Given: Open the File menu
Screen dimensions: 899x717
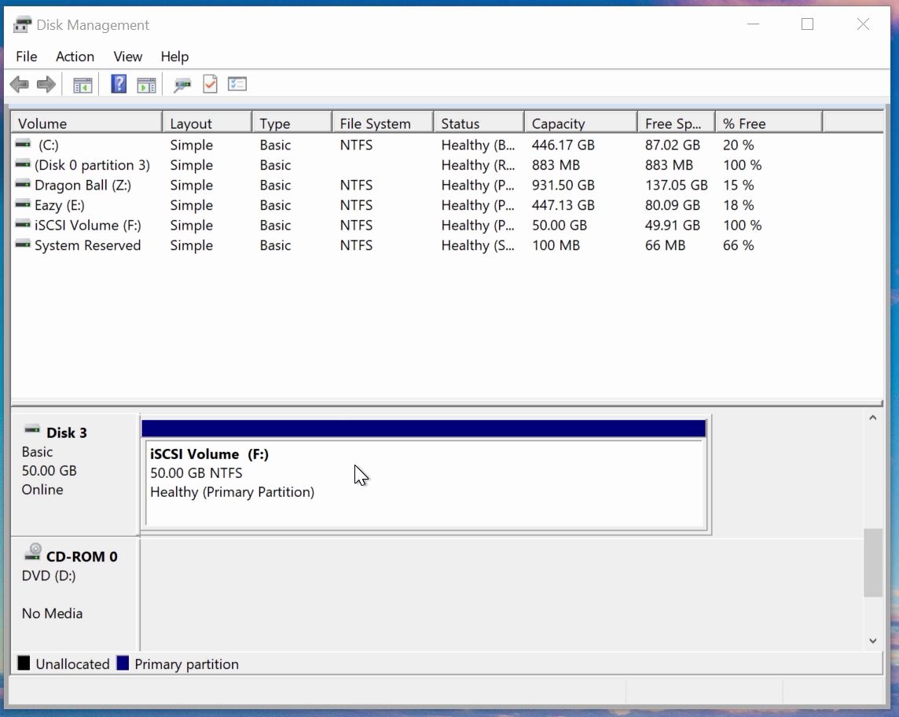Looking at the screenshot, I should [x=27, y=57].
